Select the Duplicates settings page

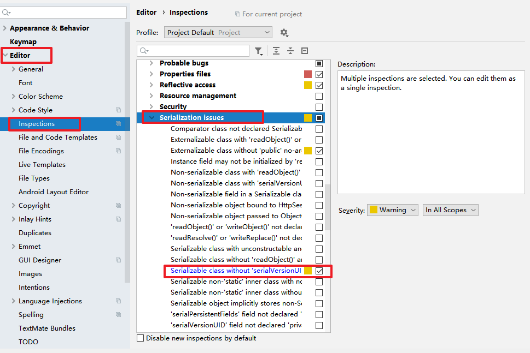(x=35, y=232)
